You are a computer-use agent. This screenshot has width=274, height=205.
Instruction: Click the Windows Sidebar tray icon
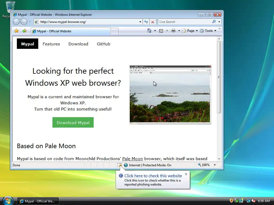241,201
